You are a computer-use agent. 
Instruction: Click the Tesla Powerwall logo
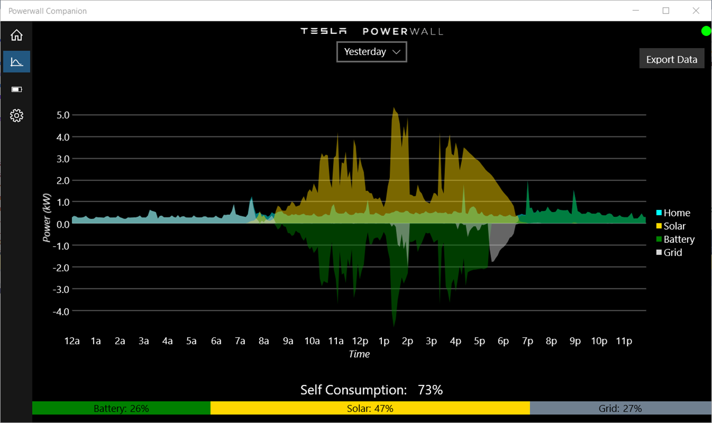pos(371,31)
